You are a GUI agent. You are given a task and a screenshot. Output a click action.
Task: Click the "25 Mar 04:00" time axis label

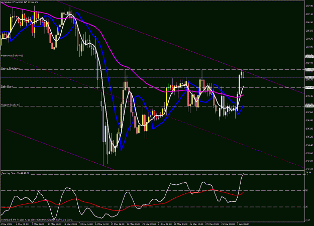181,224
